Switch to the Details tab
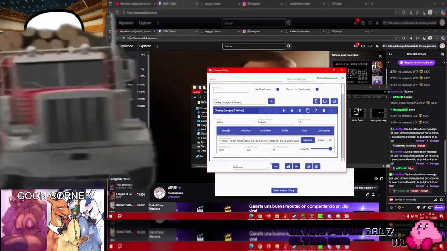The width and height of the screenshot is (447, 251). click(226, 131)
